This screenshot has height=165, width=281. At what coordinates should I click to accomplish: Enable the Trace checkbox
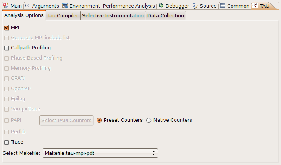(x=6, y=142)
